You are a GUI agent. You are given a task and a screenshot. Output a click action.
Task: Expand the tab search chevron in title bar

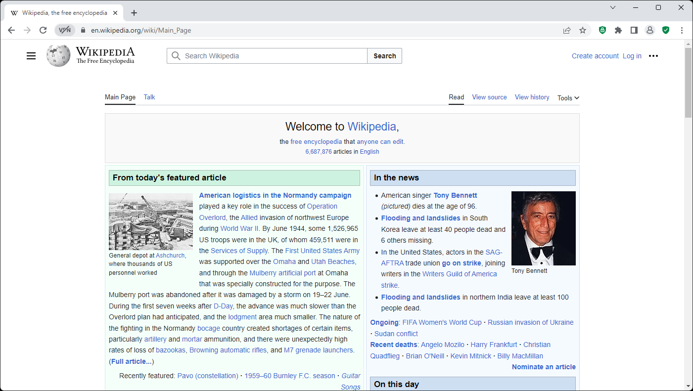613,7
